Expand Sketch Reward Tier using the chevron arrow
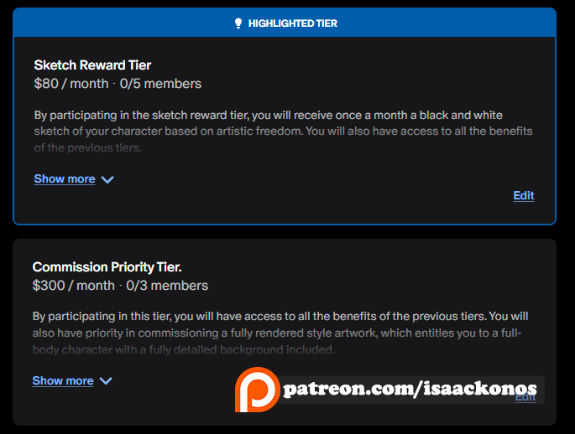The width and height of the screenshot is (575, 434). tap(107, 179)
